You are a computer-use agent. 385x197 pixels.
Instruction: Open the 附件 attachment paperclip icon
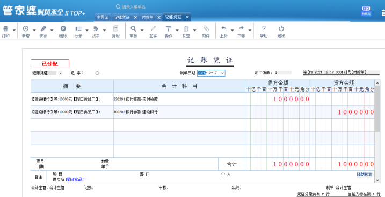[206, 28]
